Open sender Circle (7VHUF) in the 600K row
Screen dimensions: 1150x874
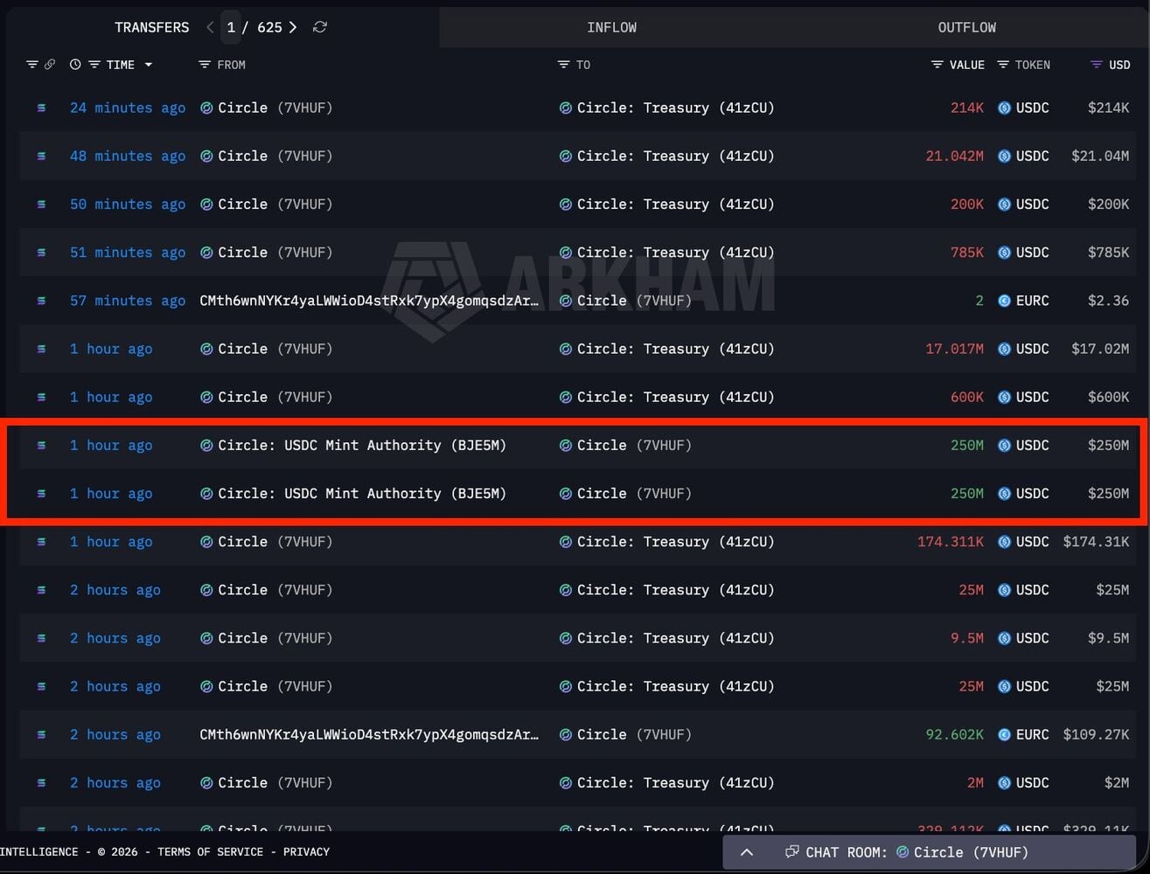(x=275, y=397)
